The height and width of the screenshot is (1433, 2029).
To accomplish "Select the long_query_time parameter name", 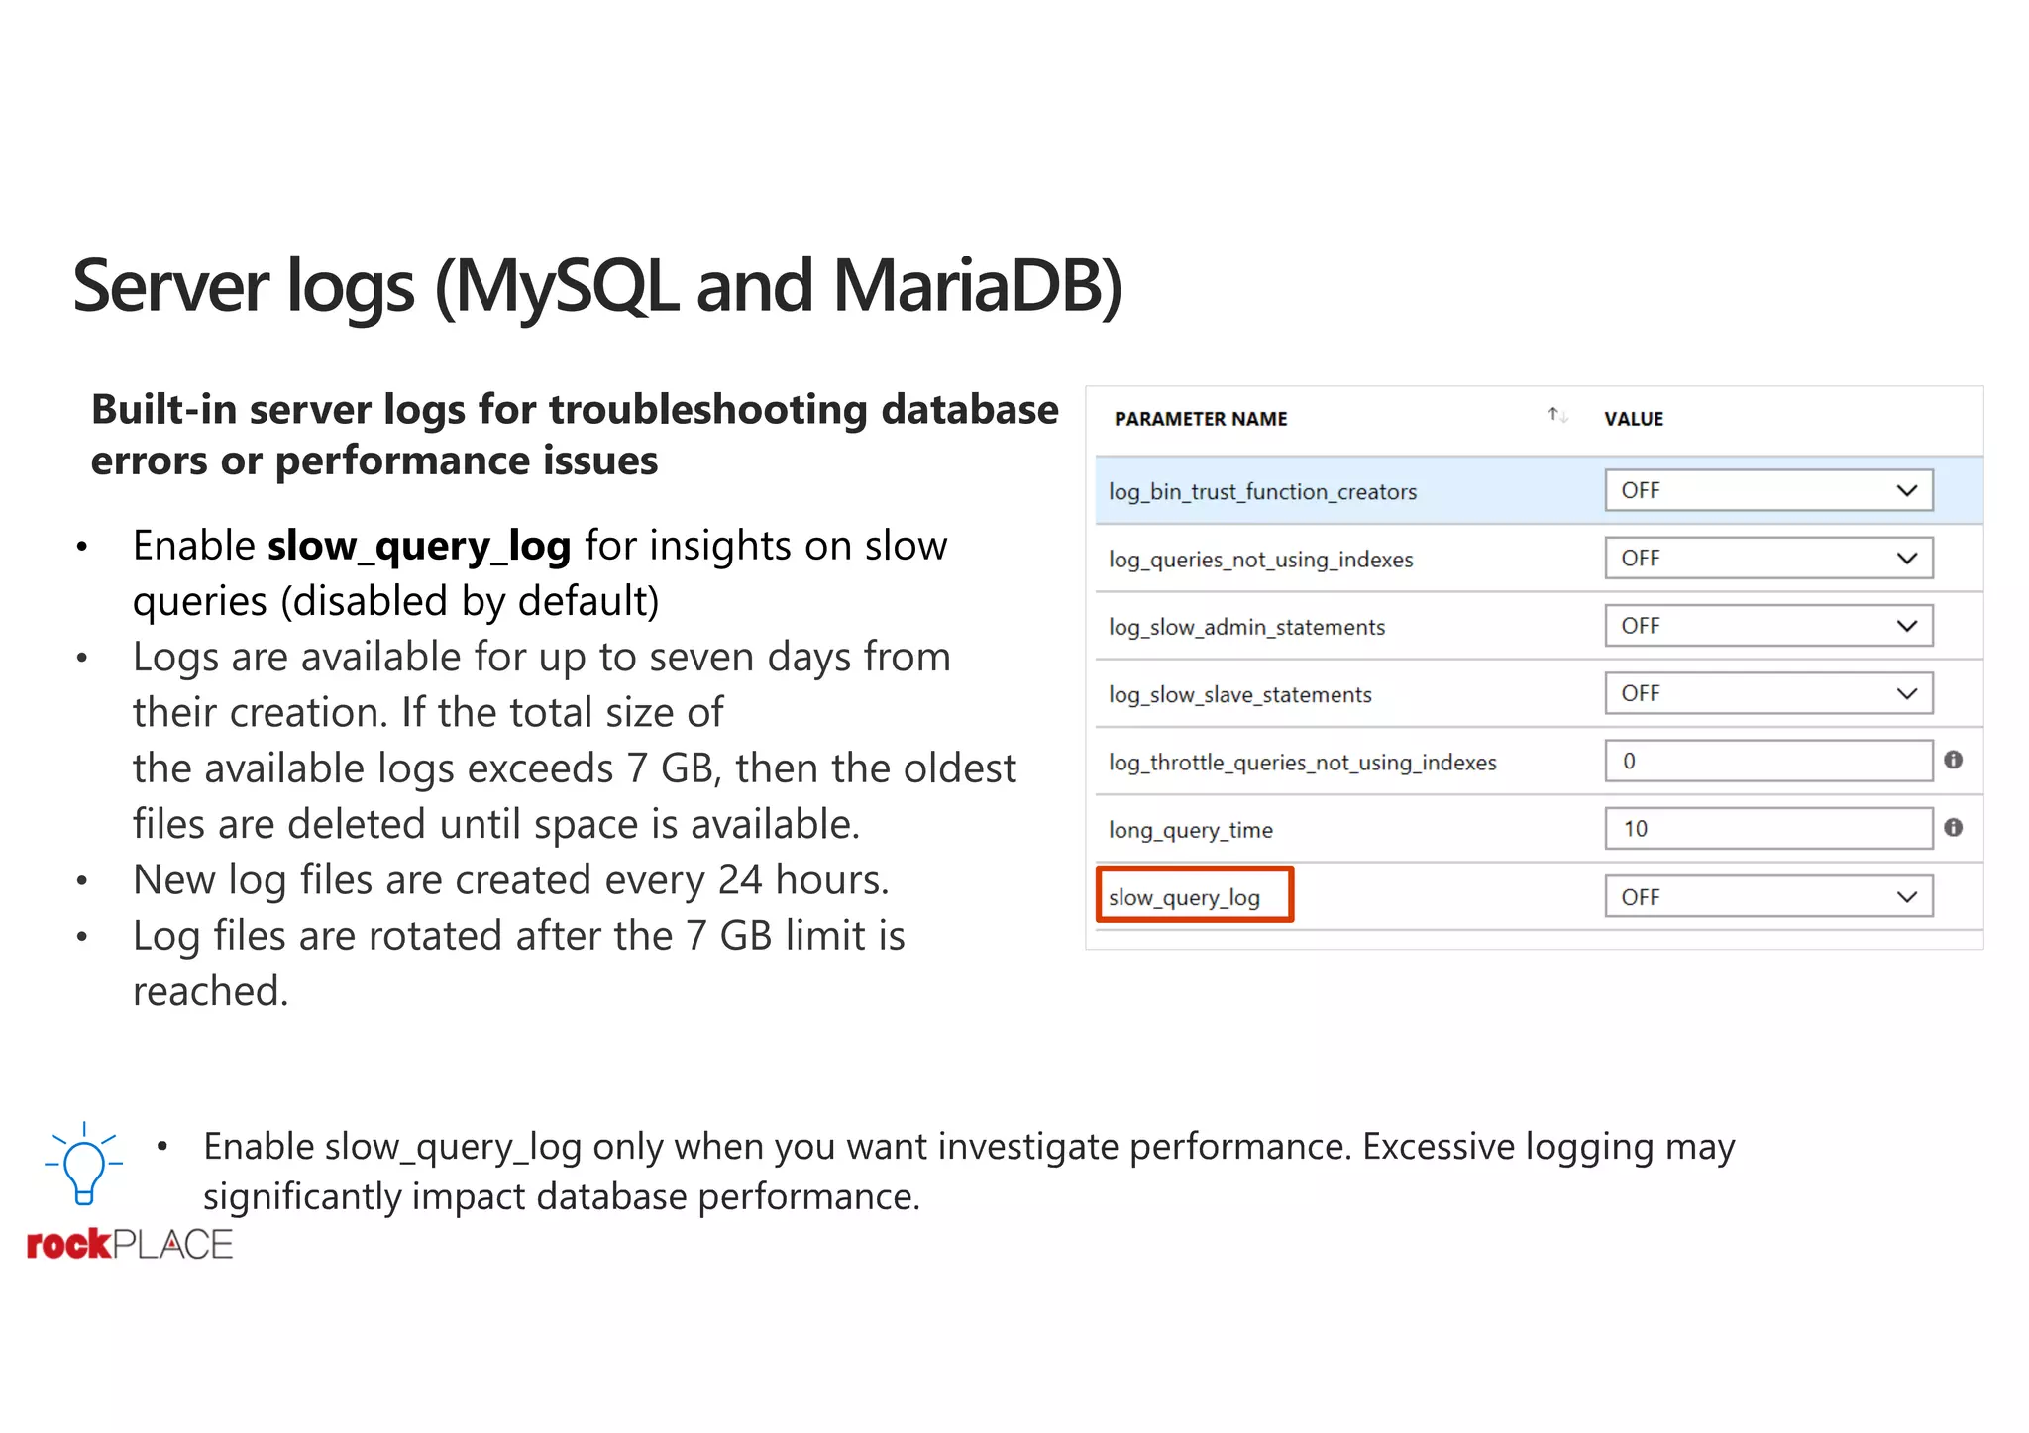I will 1190,830.
